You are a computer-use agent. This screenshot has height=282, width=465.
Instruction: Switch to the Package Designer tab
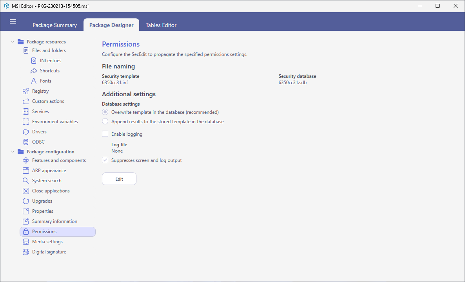click(x=111, y=25)
